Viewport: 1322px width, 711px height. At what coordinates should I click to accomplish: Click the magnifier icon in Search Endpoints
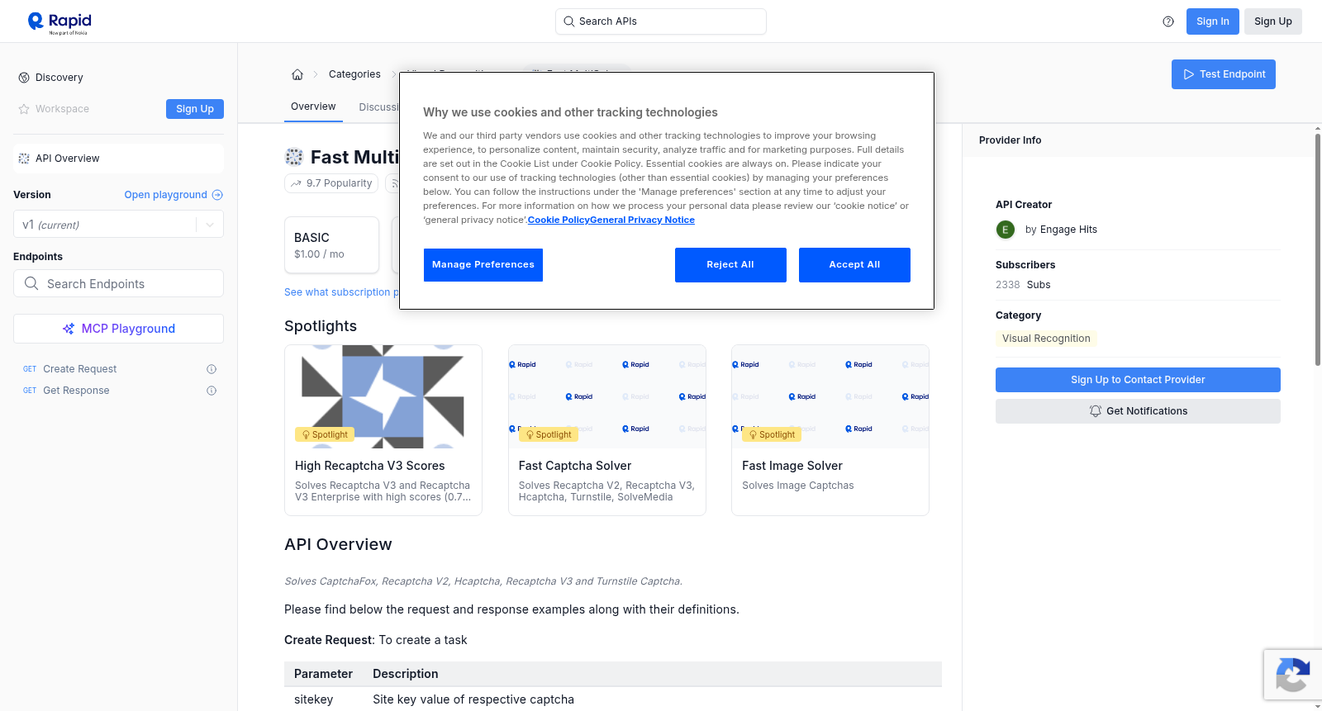(x=31, y=283)
